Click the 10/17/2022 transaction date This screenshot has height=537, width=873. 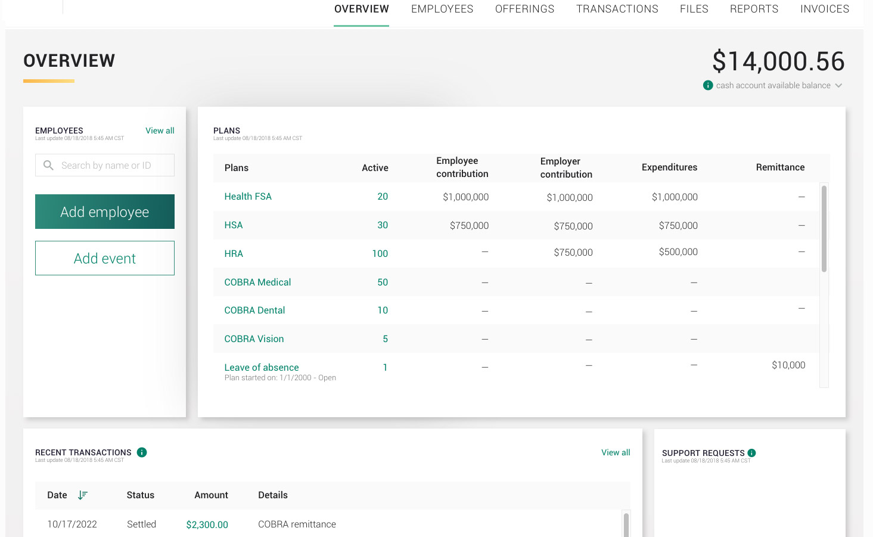click(72, 524)
